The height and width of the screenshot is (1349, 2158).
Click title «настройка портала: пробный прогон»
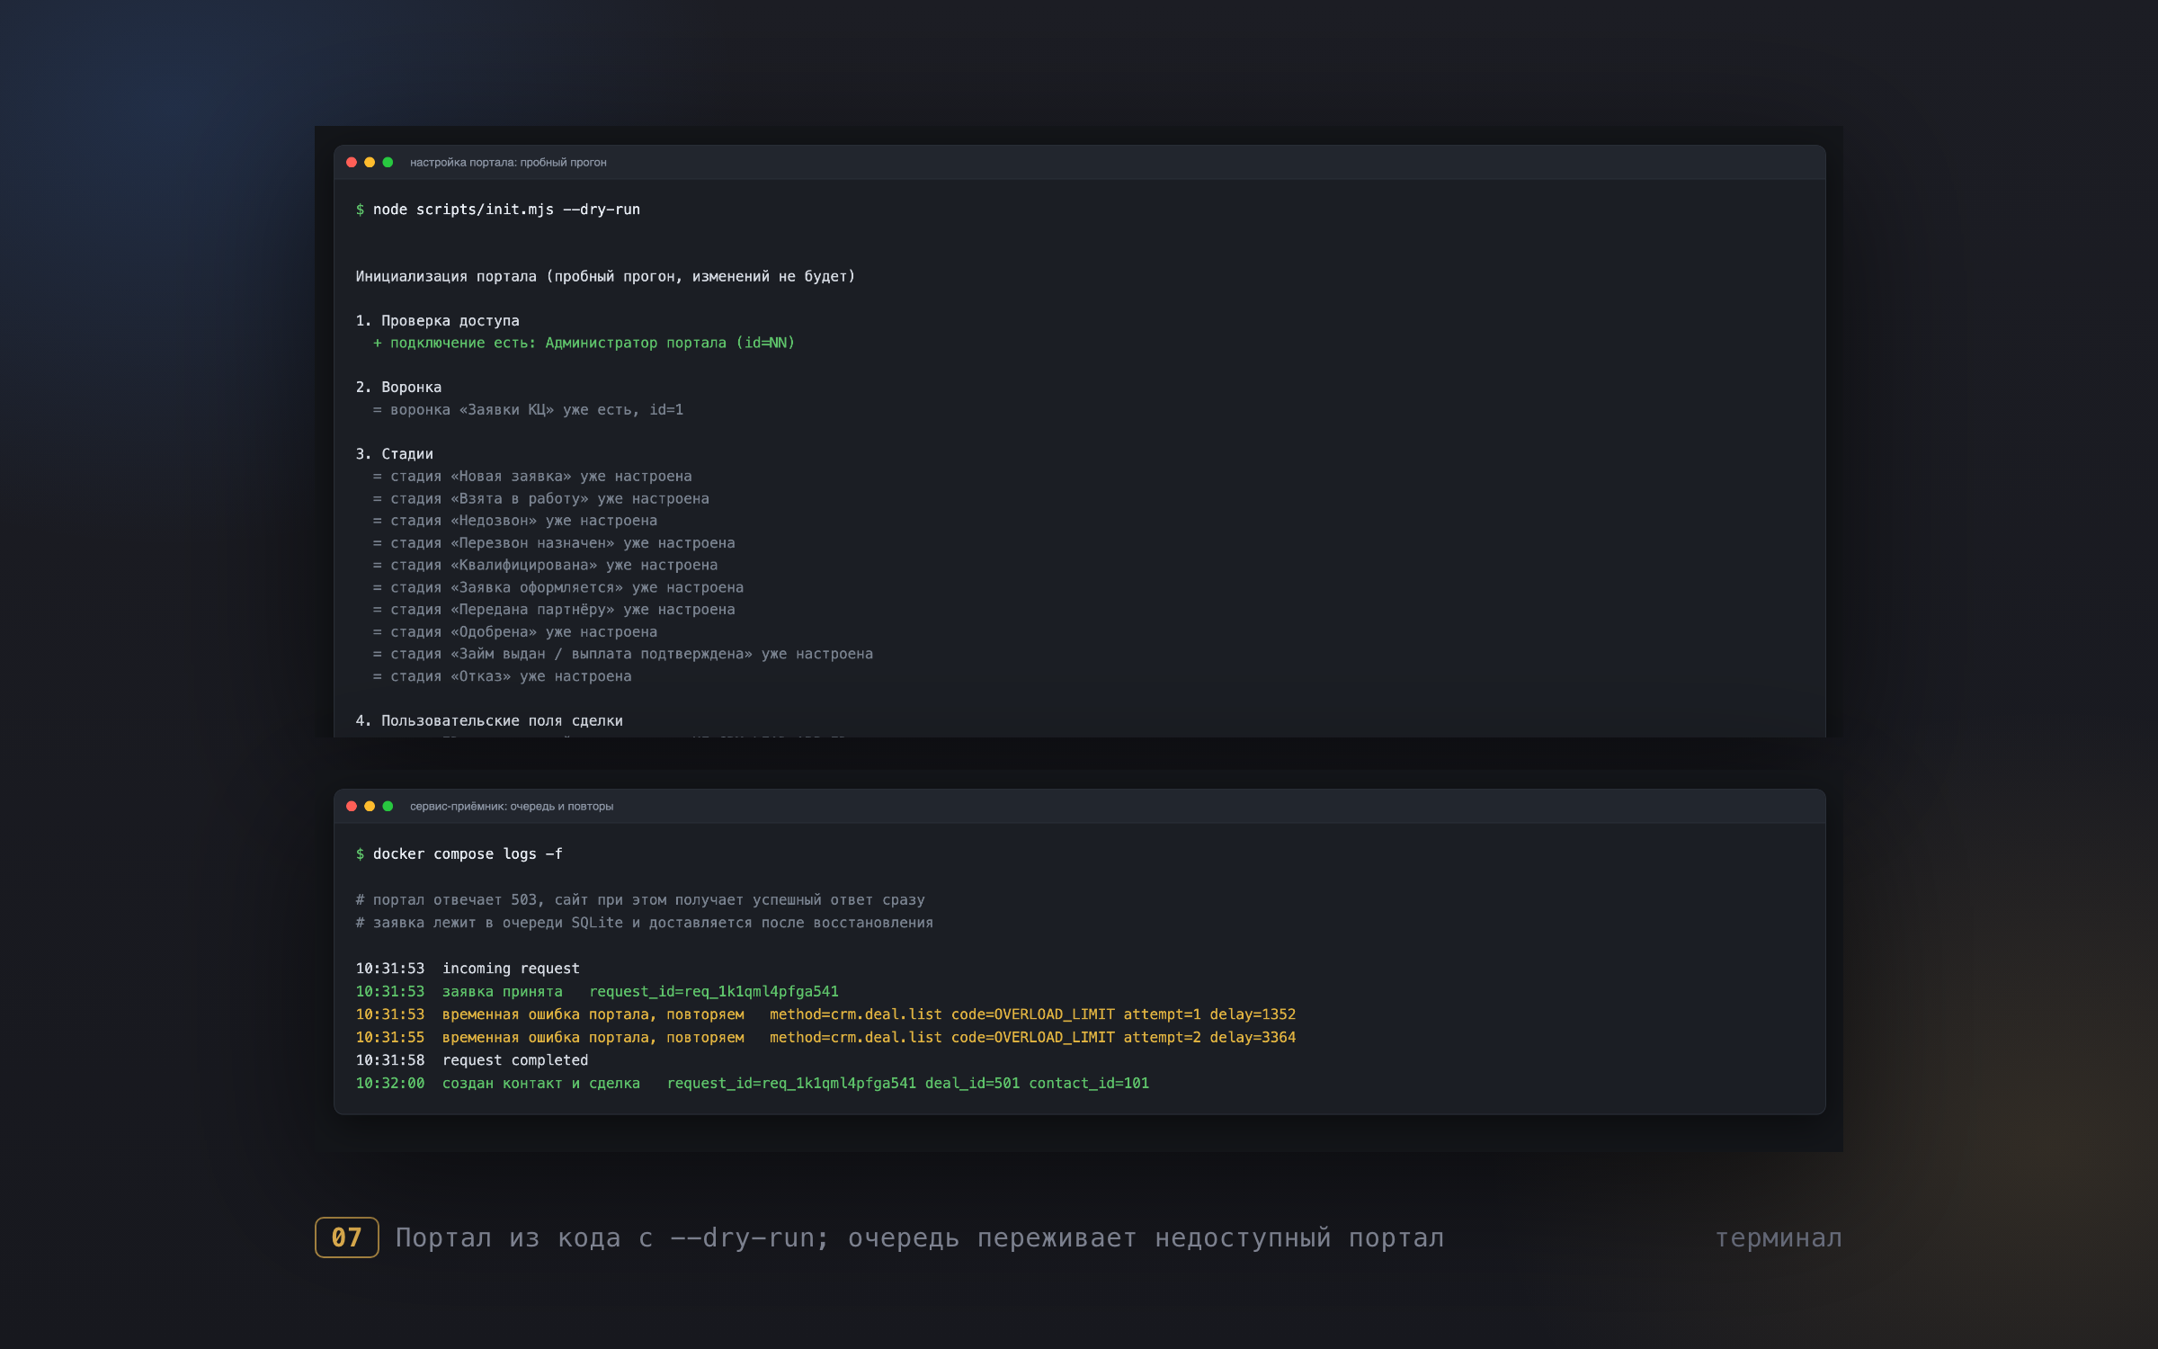pyautogui.click(x=508, y=163)
